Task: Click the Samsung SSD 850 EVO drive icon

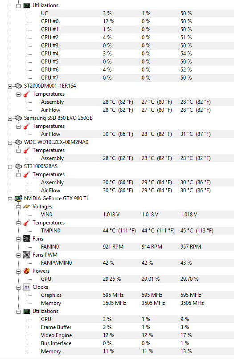Action: click(x=18, y=118)
